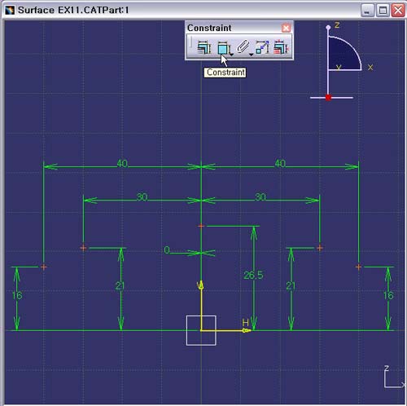Click the left 16 vertical dimension
This screenshot has width=407, height=406.
pyautogui.click(x=17, y=295)
